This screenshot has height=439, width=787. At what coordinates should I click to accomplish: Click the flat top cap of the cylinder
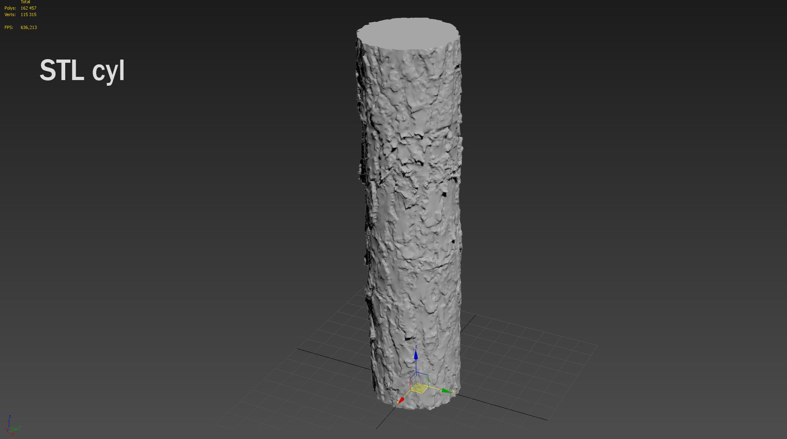point(408,33)
